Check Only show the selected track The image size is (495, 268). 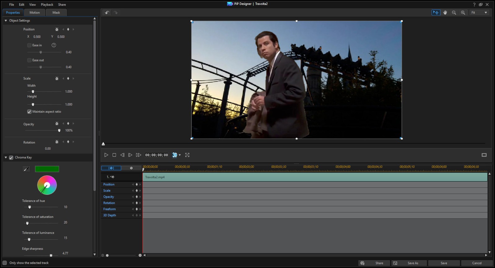5,263
